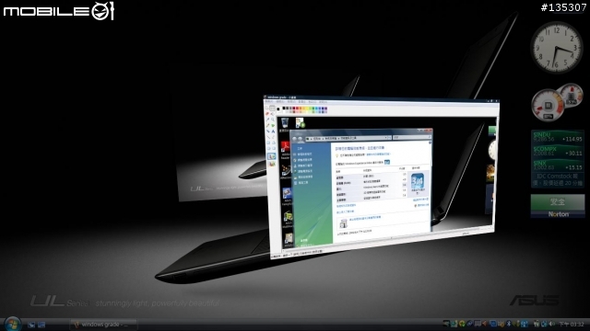
Task: Select the Magnifier tool in Paint
Action: point(273,120)
